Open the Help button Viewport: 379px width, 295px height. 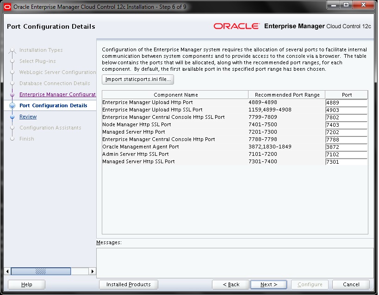(26, 284)
